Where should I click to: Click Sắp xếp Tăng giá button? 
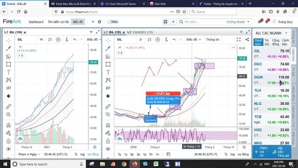(281, 152)
